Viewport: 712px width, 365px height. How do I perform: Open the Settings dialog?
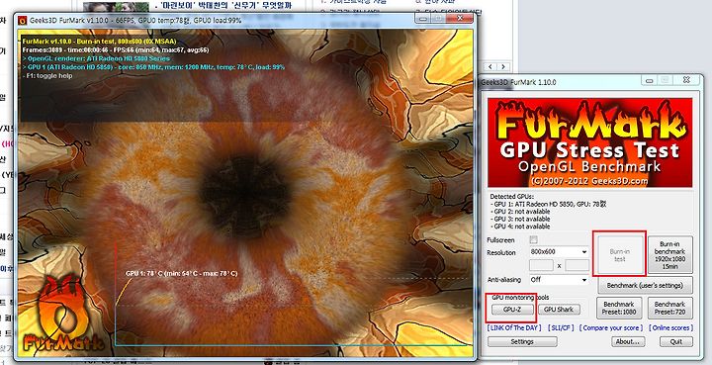tap(522, 341)
